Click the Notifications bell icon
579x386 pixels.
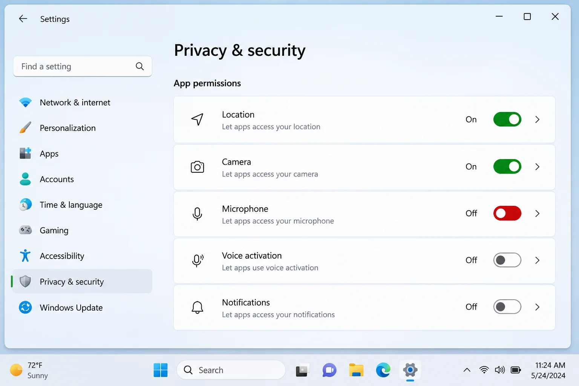198,308
